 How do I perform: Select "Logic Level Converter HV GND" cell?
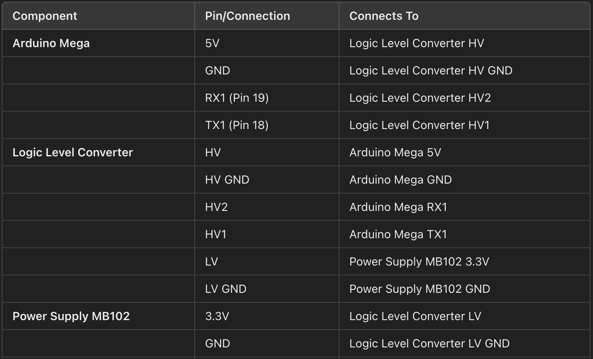pos(430,71)
